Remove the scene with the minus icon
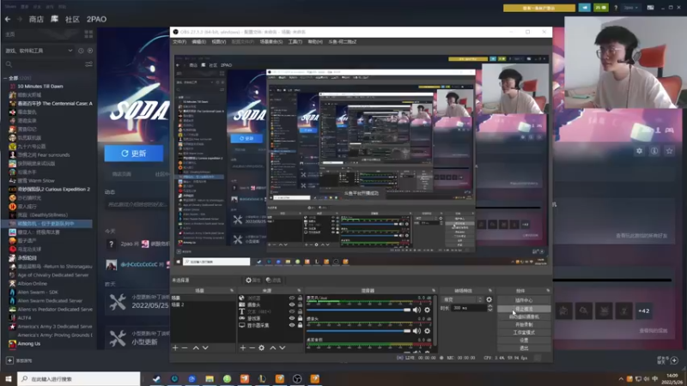 point(185,348)
